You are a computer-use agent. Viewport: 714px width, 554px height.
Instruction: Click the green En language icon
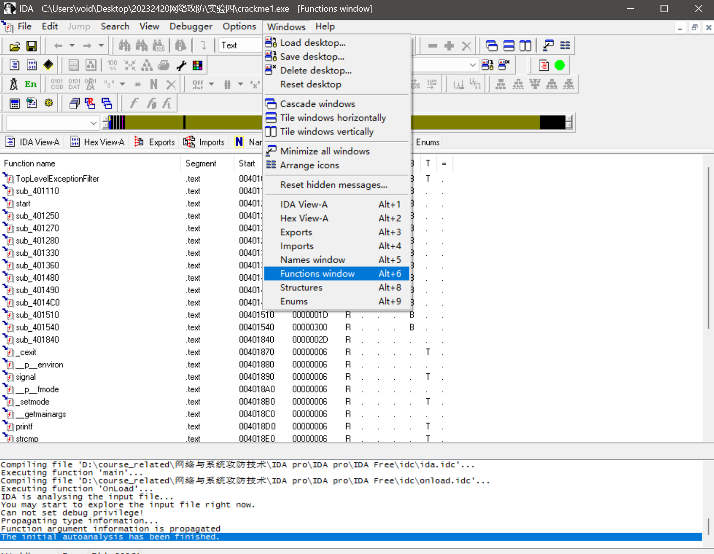point(31,84)
